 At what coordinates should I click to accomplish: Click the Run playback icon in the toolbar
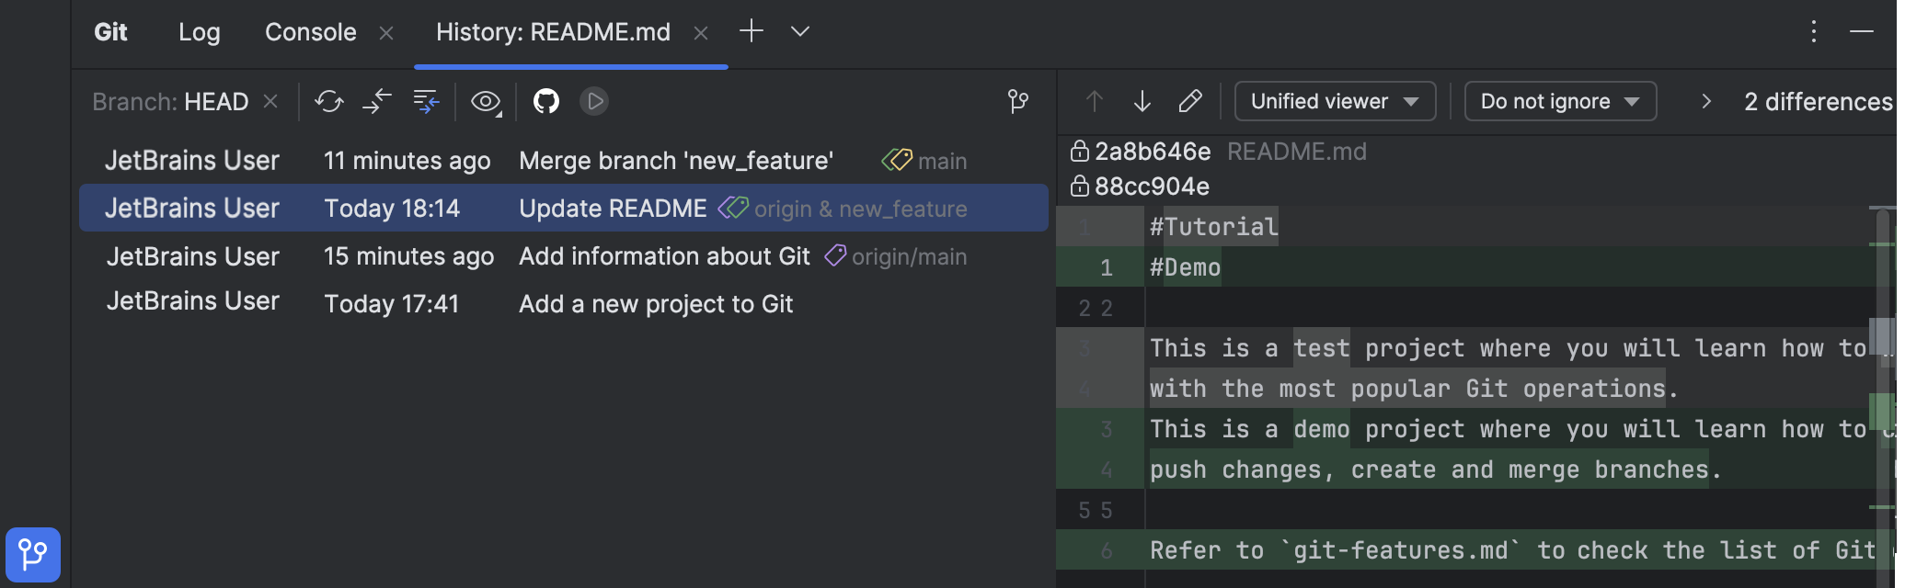[594, 101]
